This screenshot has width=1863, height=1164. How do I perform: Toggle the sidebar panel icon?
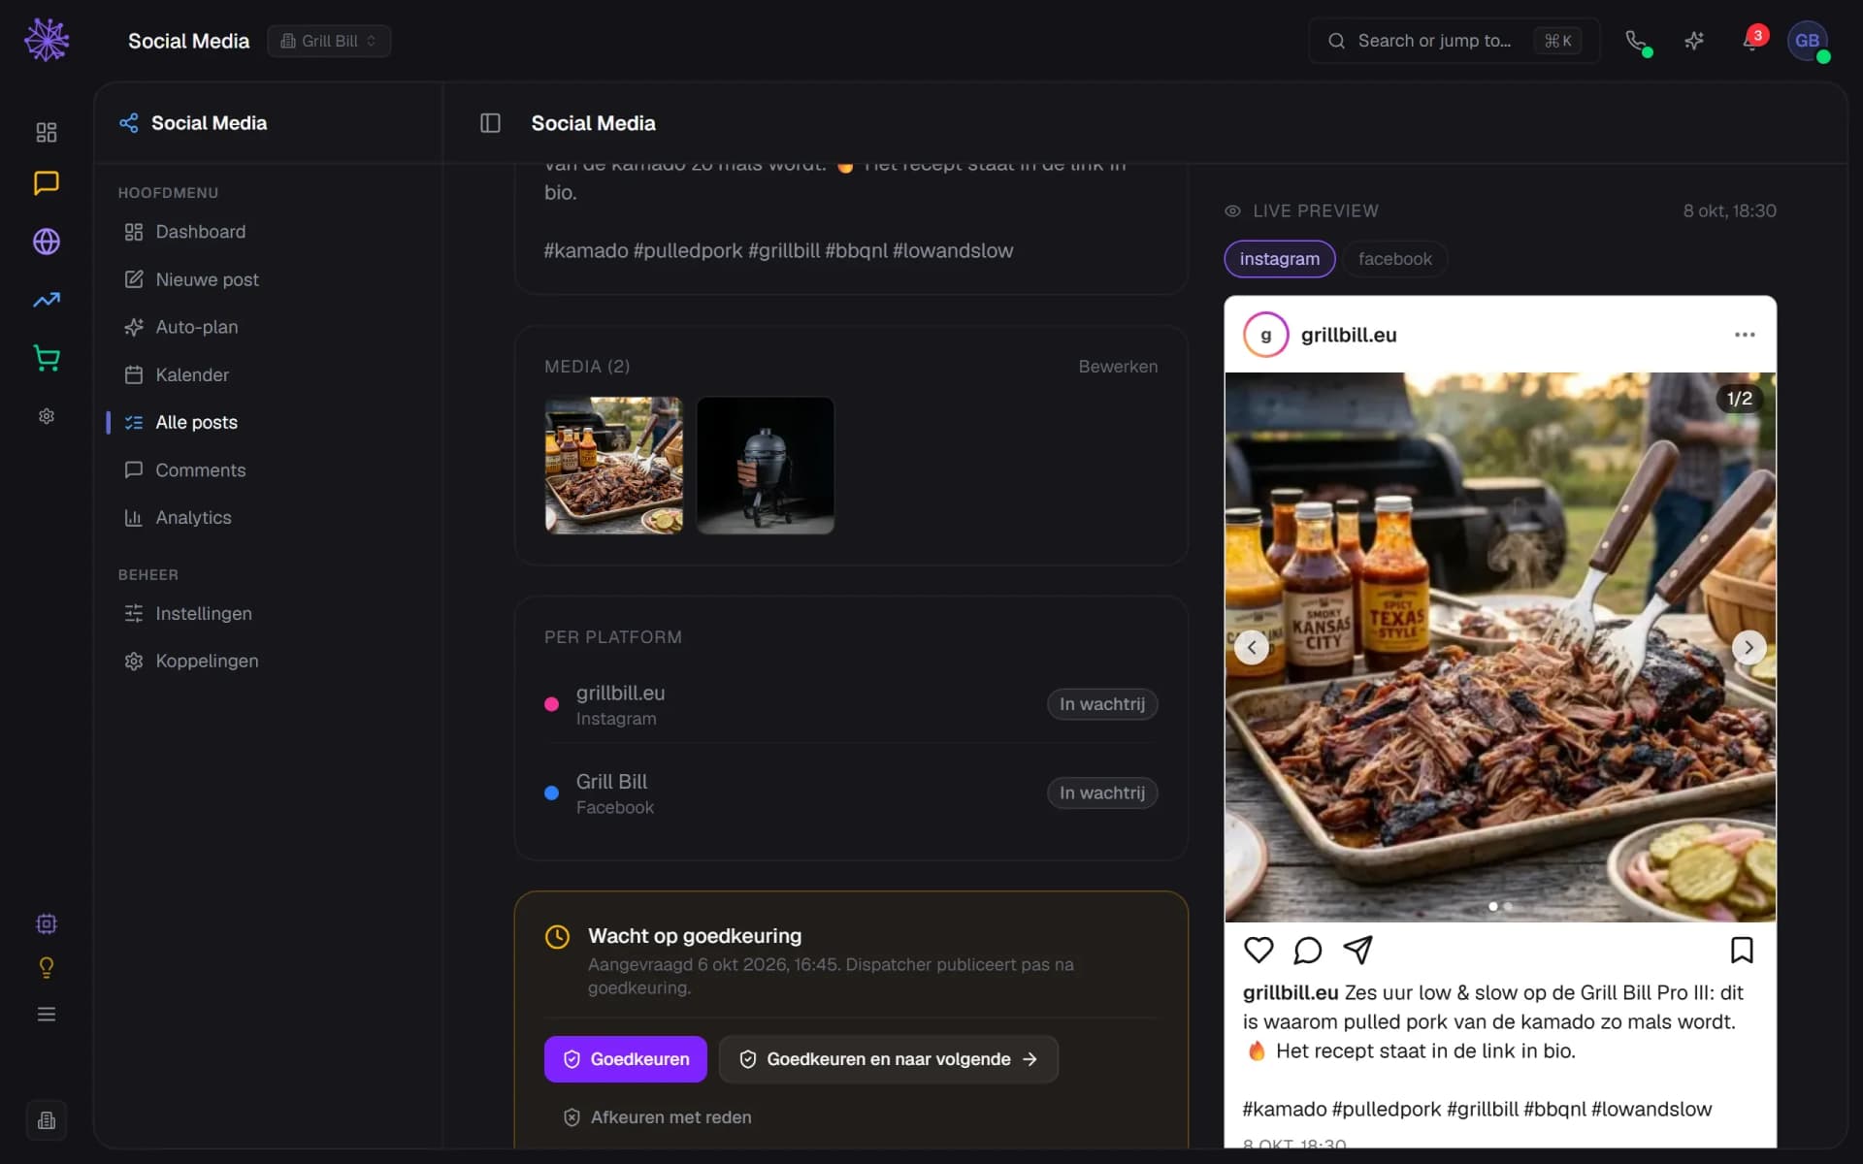[x=490, y=123]
